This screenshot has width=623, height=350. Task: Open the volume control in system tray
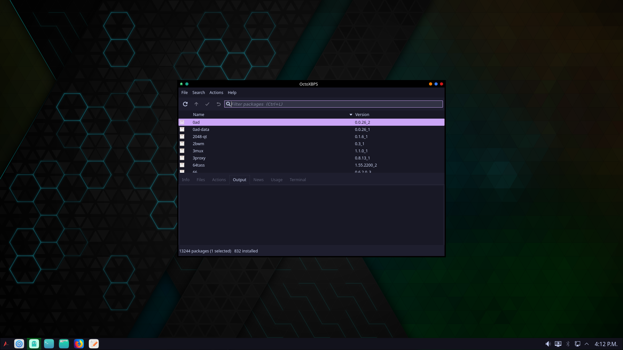coord(548,344)
